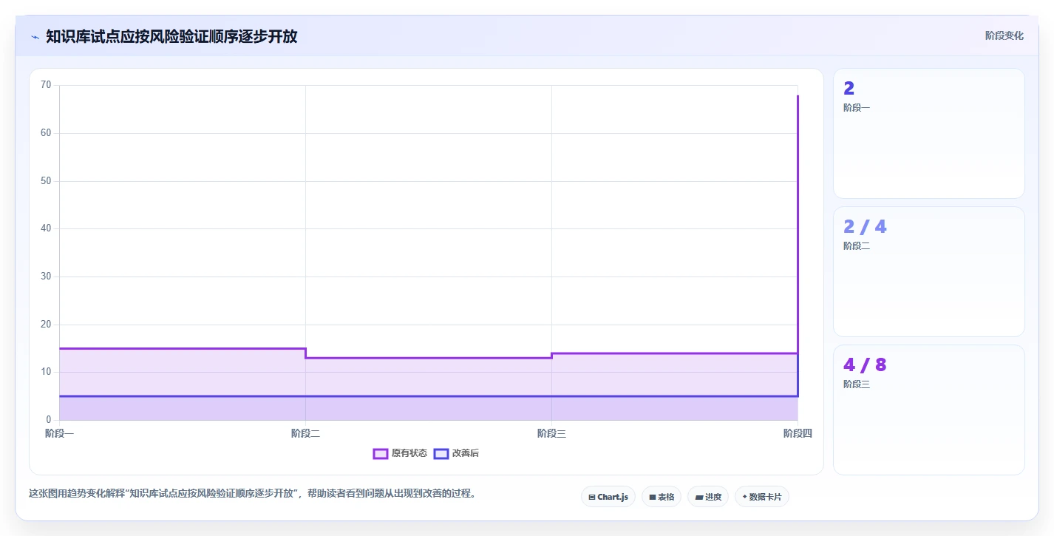Click the 10 y-axis tick label
The width and height of the screenshot is (1054, 536).
click(46, 372)
